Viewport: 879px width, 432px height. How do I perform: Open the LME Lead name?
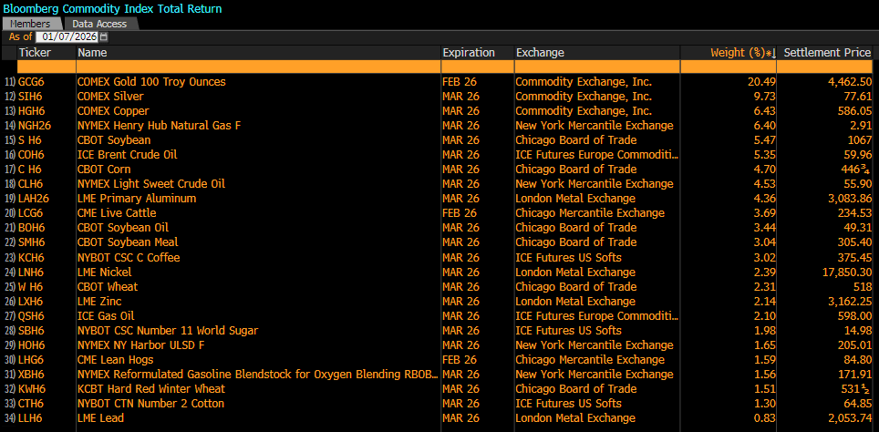click(x=101, y=418)
